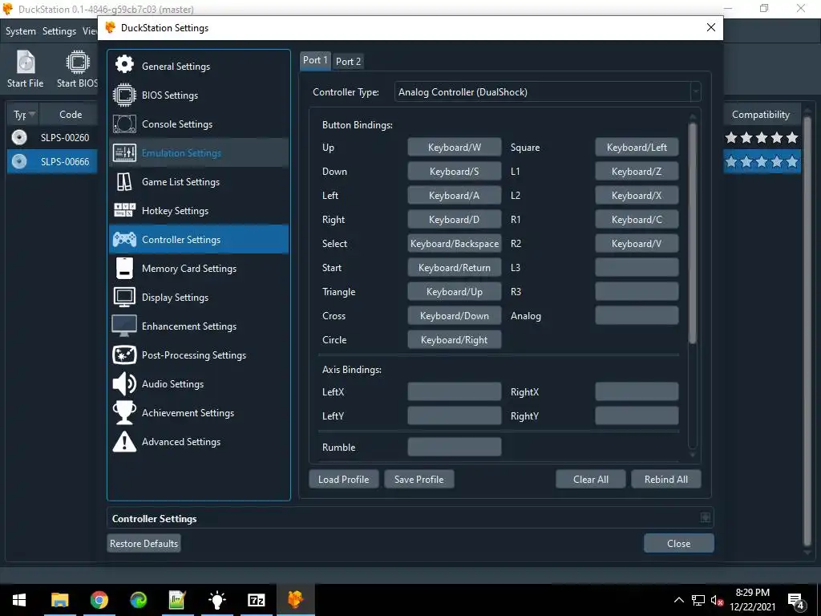The width and height of the screenshot is (821, 616).
Task: Set the empty Analog binding
Action: coord(637,316)
